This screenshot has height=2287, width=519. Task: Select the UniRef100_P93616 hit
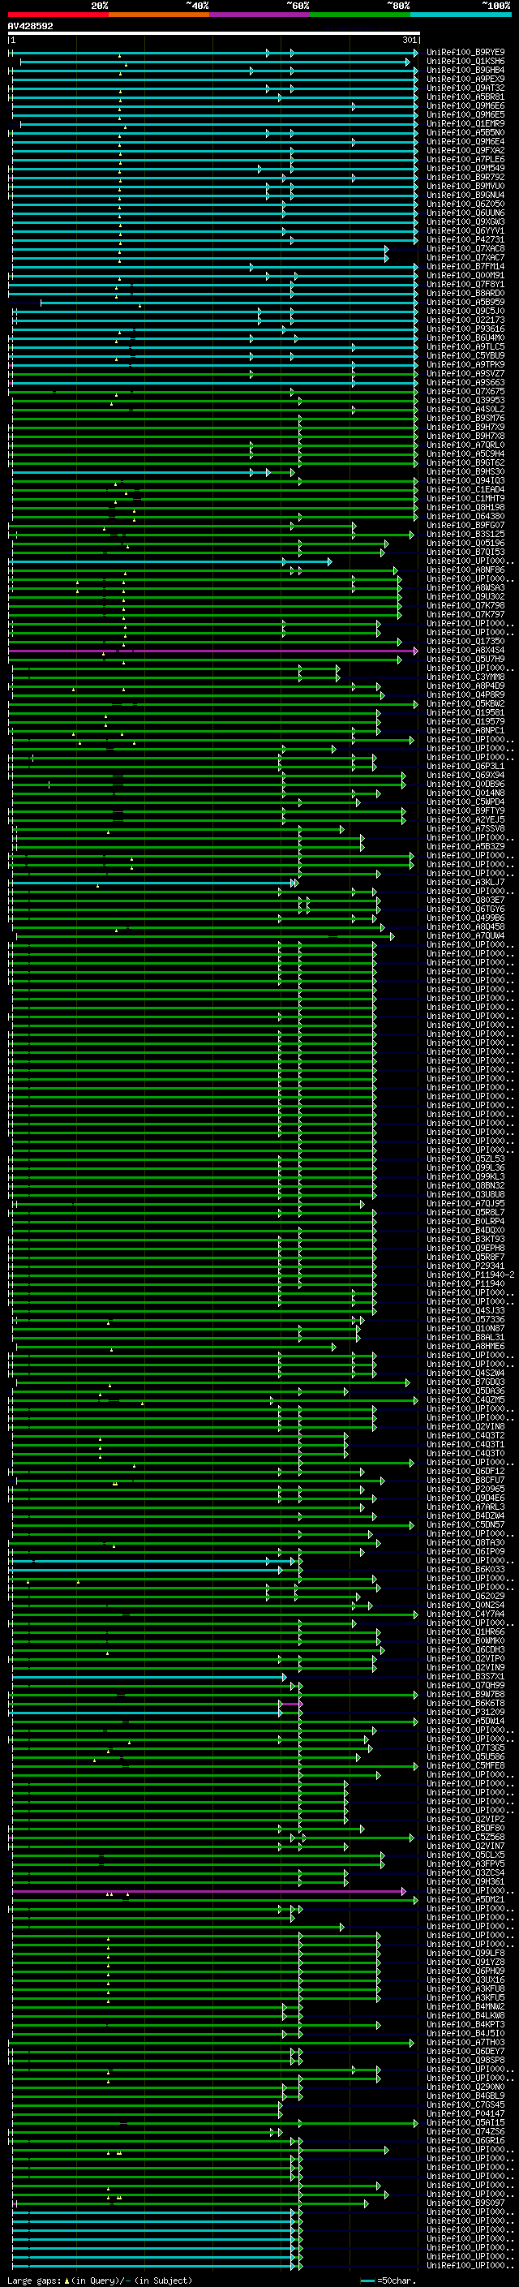coord(465,329)
